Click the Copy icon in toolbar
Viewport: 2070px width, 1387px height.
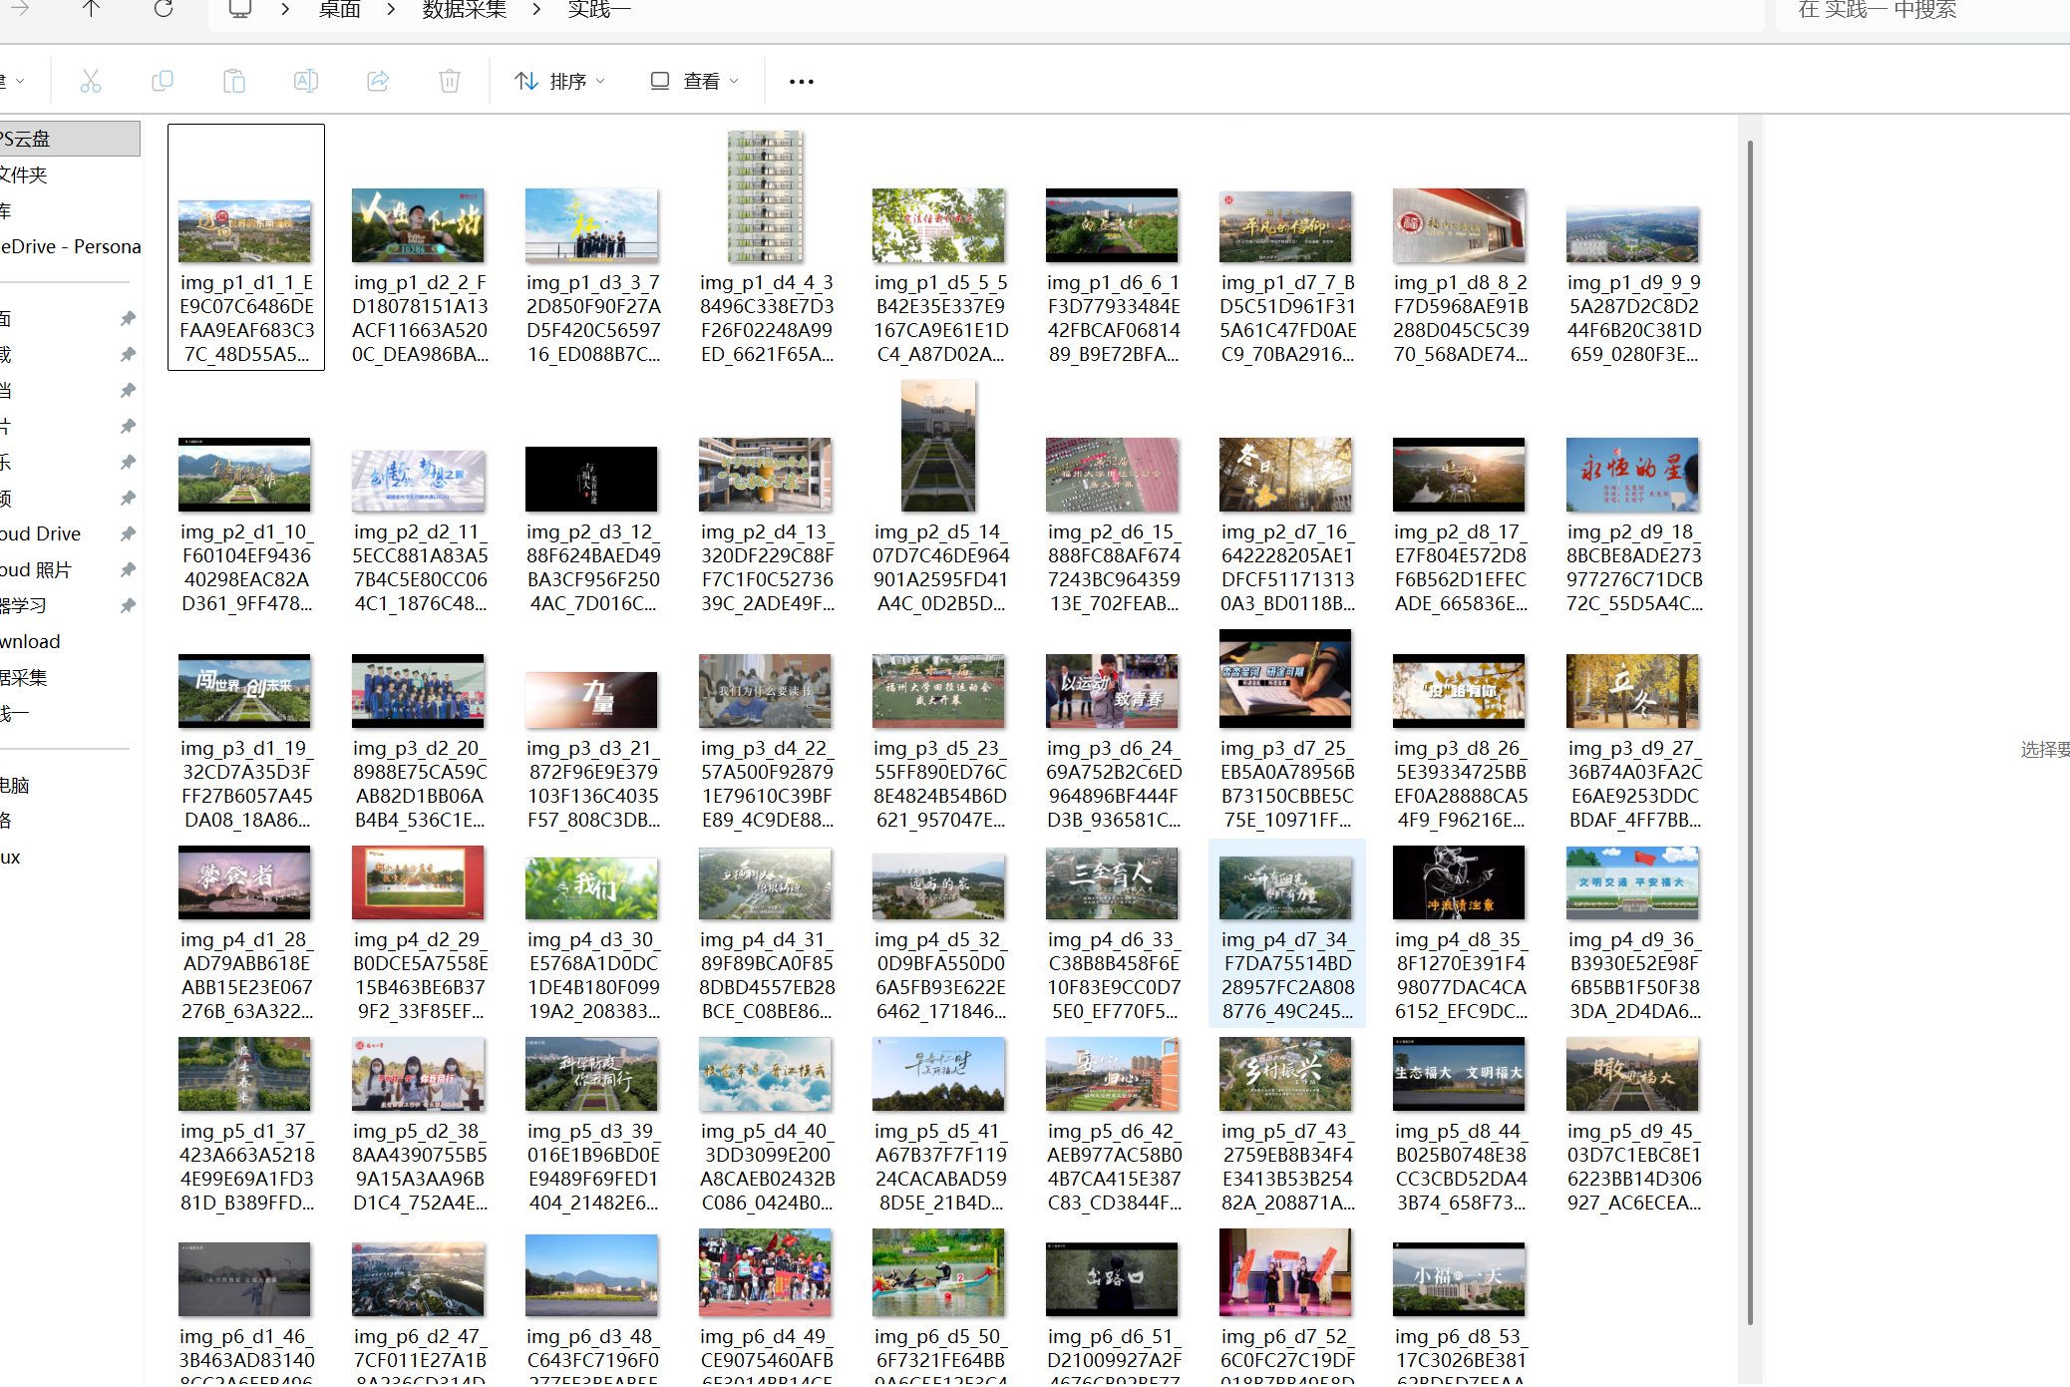point(163,81)
